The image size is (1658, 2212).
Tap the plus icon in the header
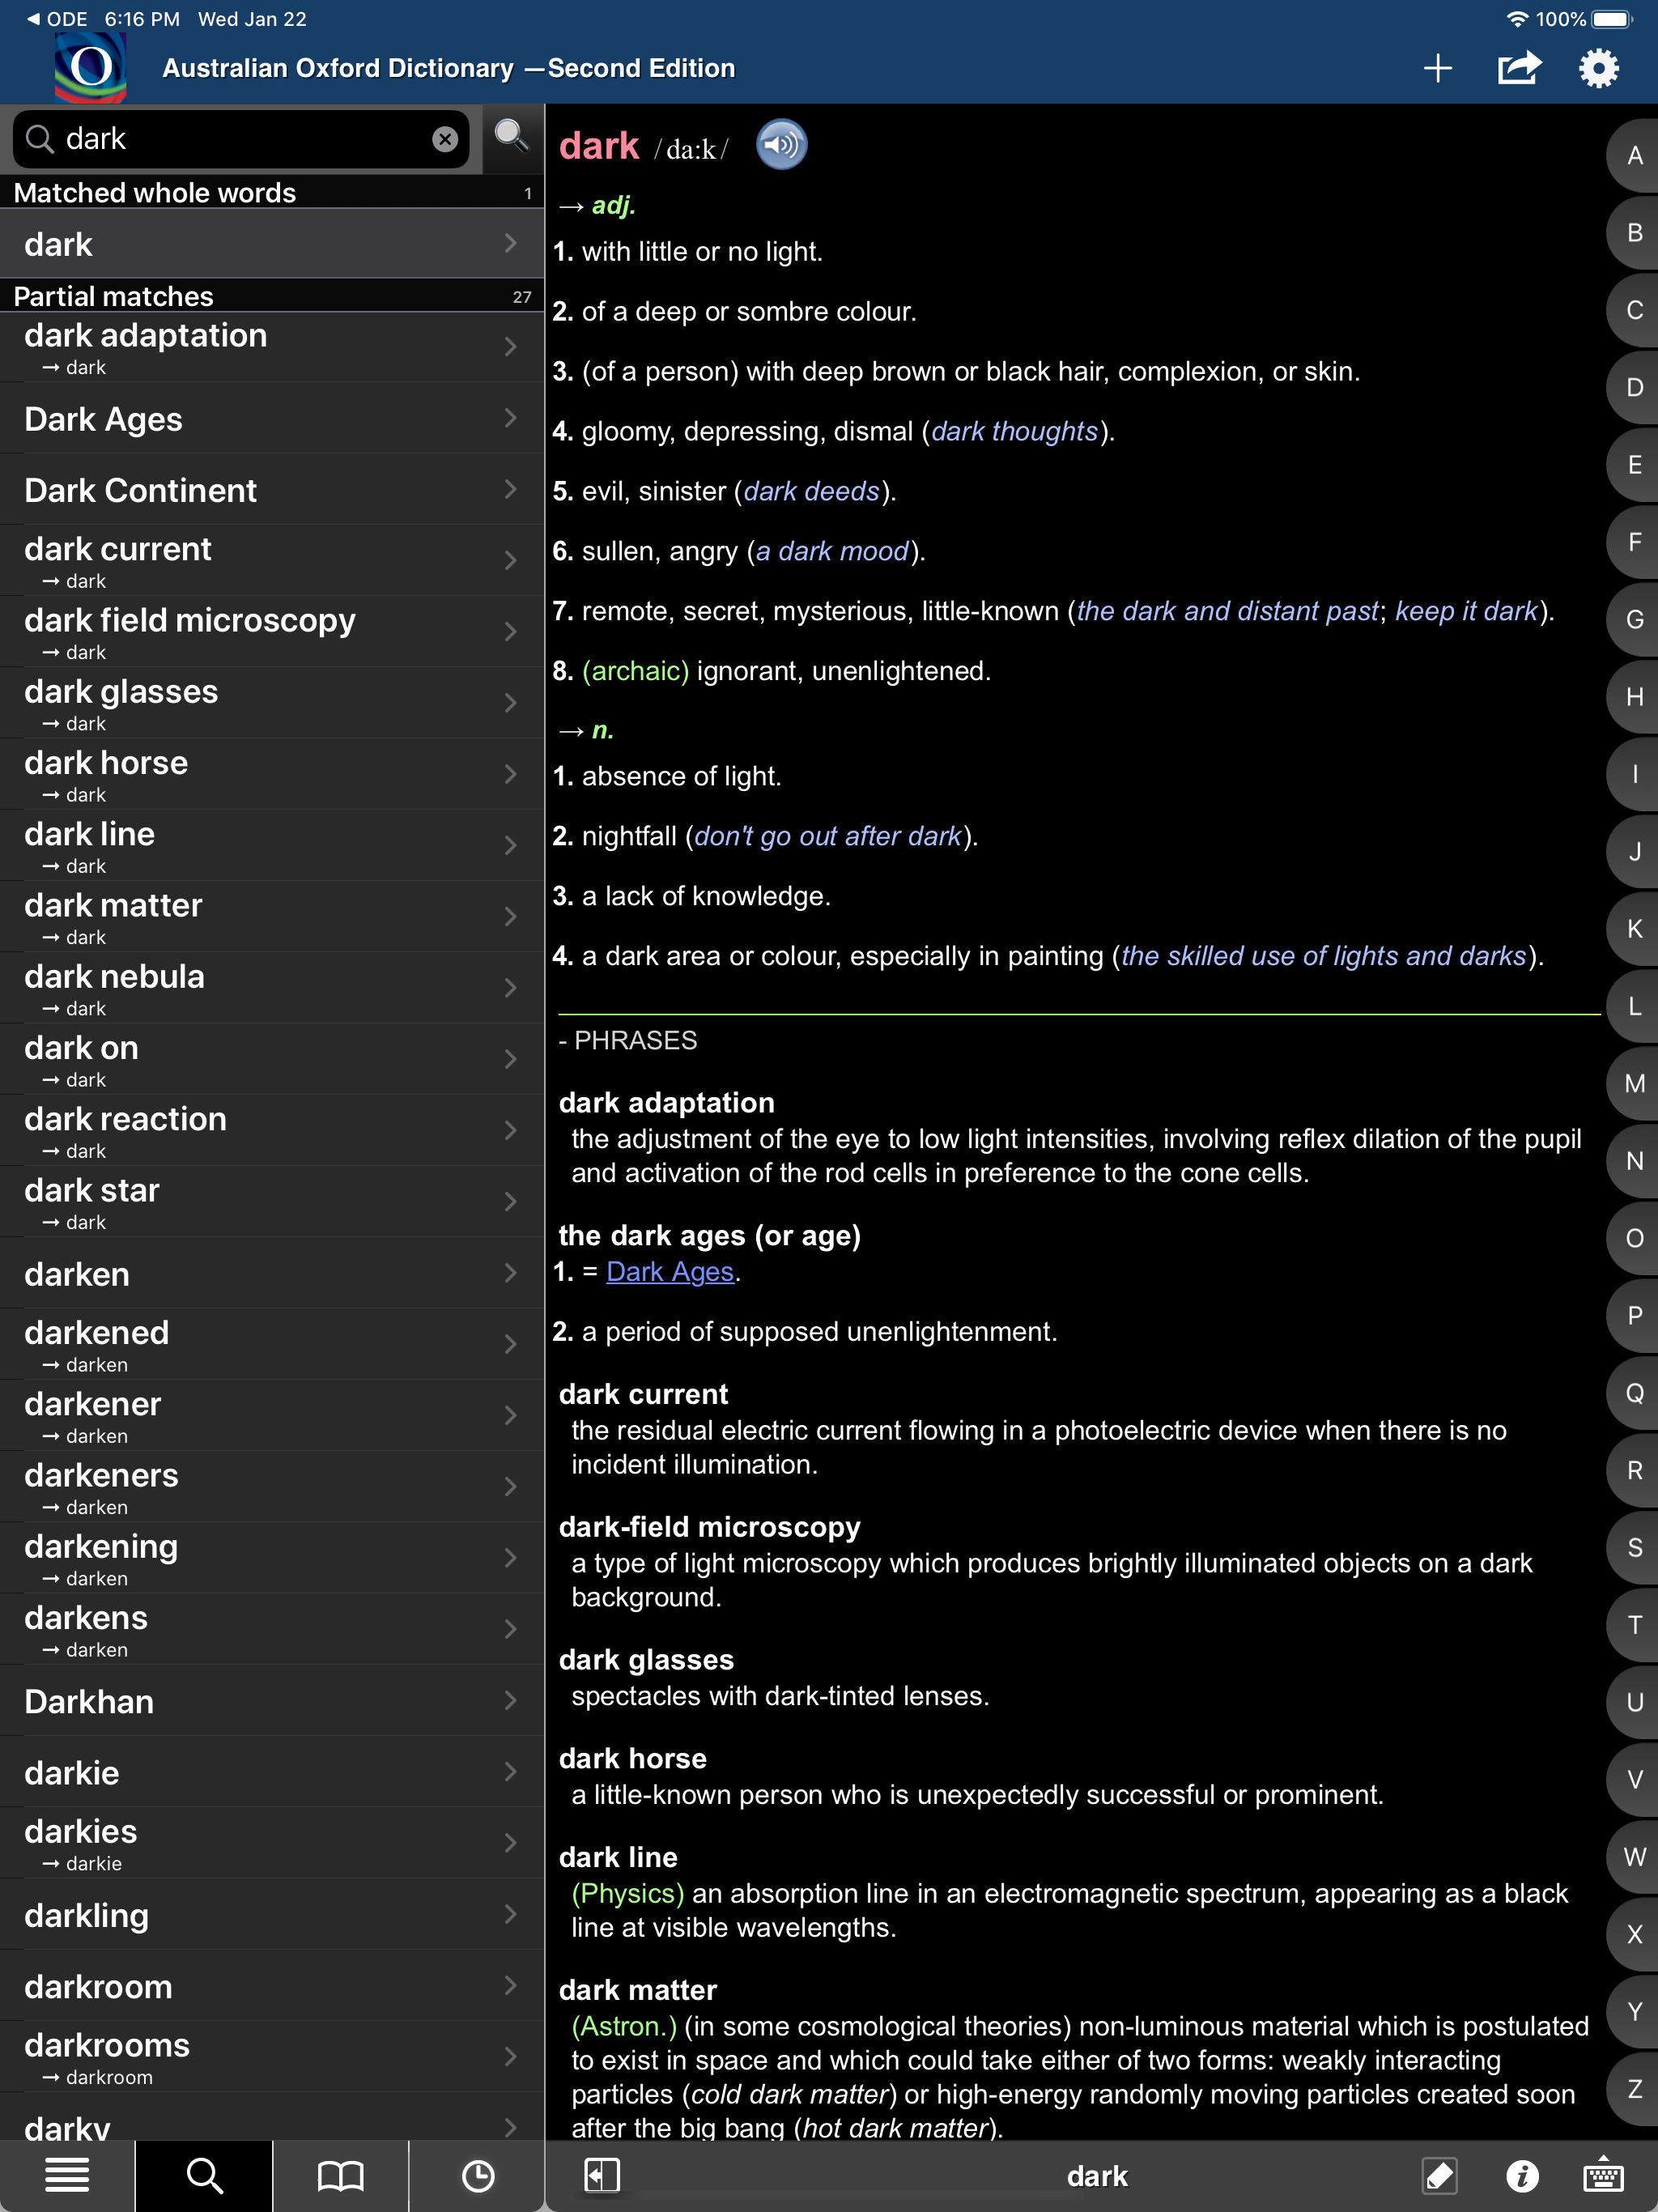click(1437, 68)
